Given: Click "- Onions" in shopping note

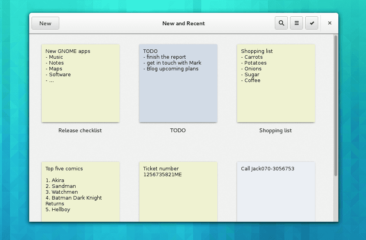Looking at the screenshot, I should coord(251,69).
